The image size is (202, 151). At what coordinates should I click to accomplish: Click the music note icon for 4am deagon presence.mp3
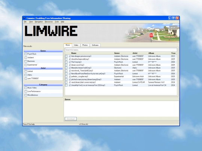(x=70, y=56)
